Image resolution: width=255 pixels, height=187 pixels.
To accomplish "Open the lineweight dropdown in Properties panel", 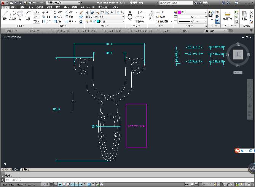I will pos(192,17).
